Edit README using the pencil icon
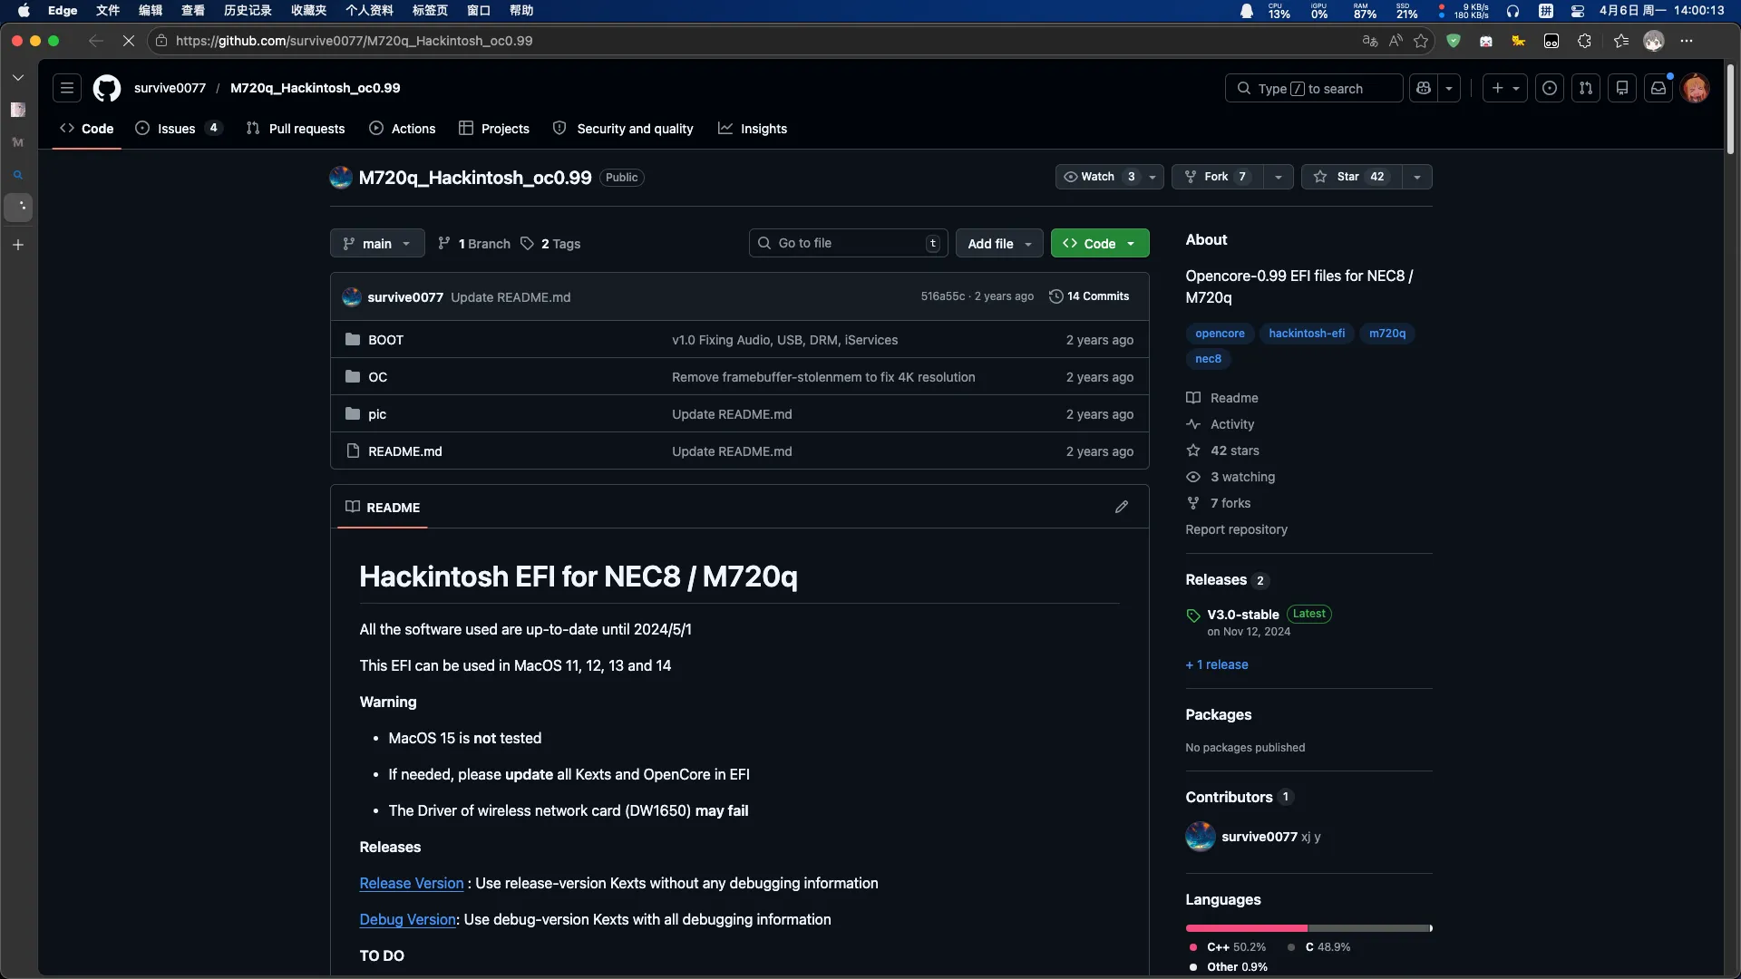Screen dimensions: 1741x979 pos(1122,507)
